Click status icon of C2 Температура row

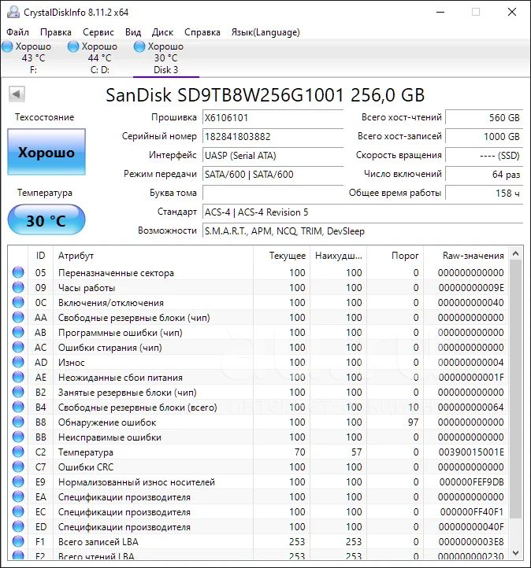point(18,452)
